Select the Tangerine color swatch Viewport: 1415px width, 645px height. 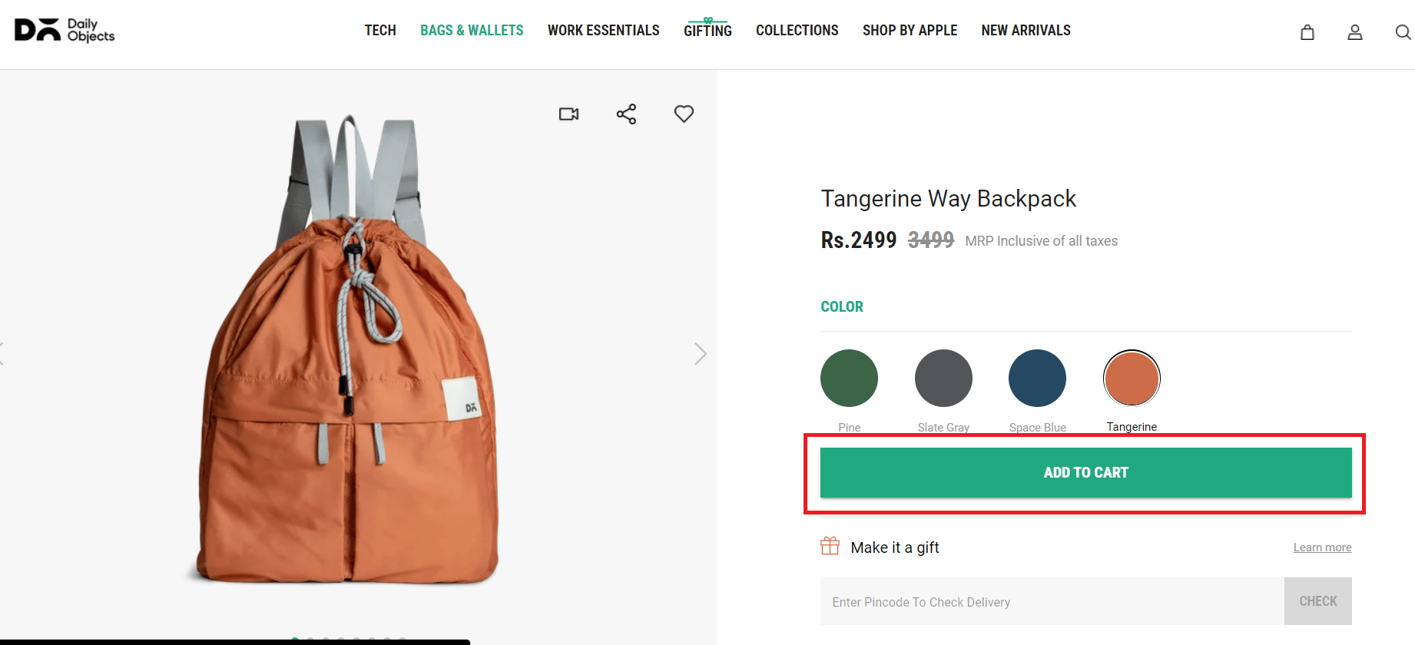1132,378
